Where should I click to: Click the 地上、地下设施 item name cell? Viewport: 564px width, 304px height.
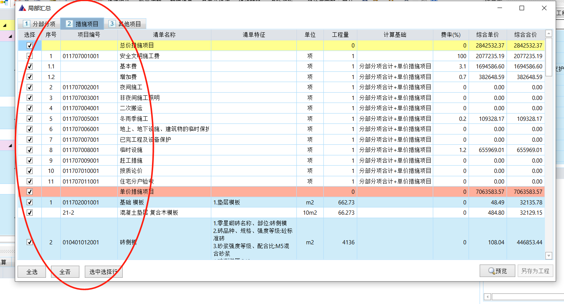(x=164, y=129)
